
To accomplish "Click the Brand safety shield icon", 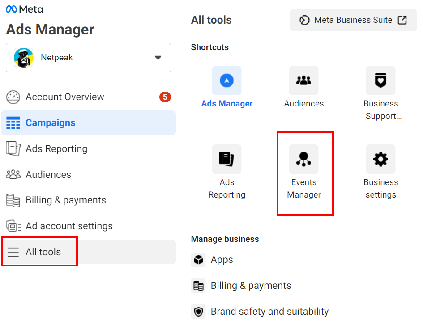I will tap(198, 312).
